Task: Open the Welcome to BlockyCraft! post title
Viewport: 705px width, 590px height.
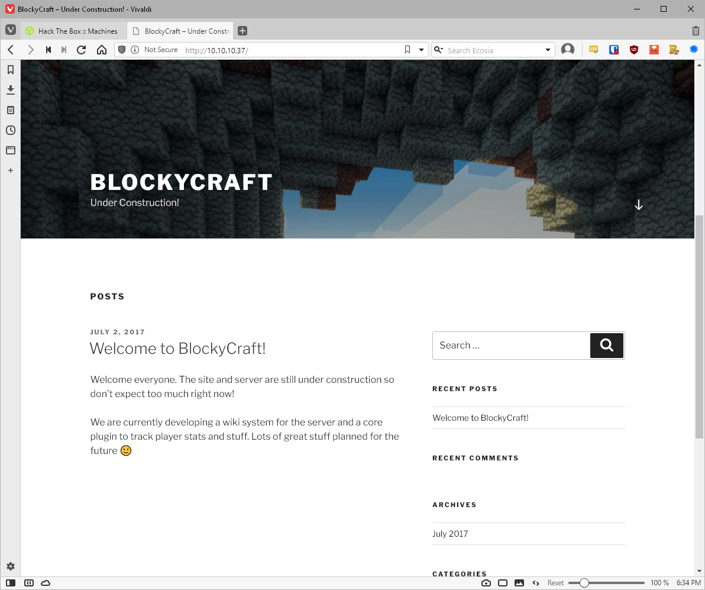Action: point(177,349)
